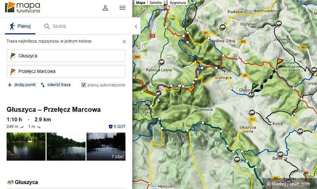This screenshot has height=189, width=317.
Task: Open the first lake photo thumbnail
Action: [x=26, y=146]
